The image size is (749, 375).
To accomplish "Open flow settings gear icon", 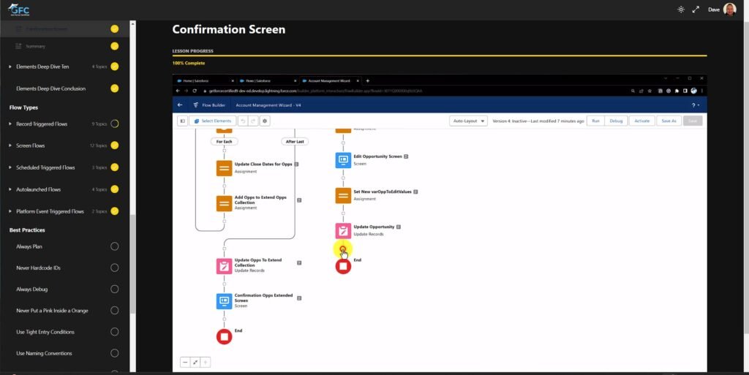I will (265, 121).
